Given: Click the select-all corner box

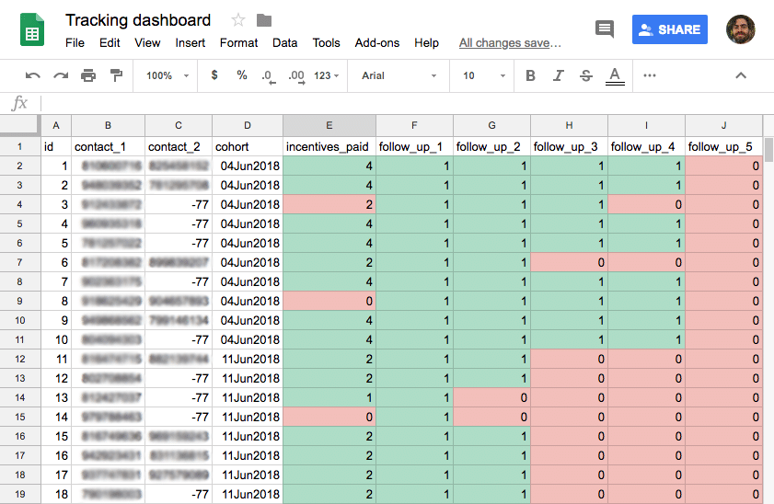Looking at the screenshot, I should click(19, 125).
